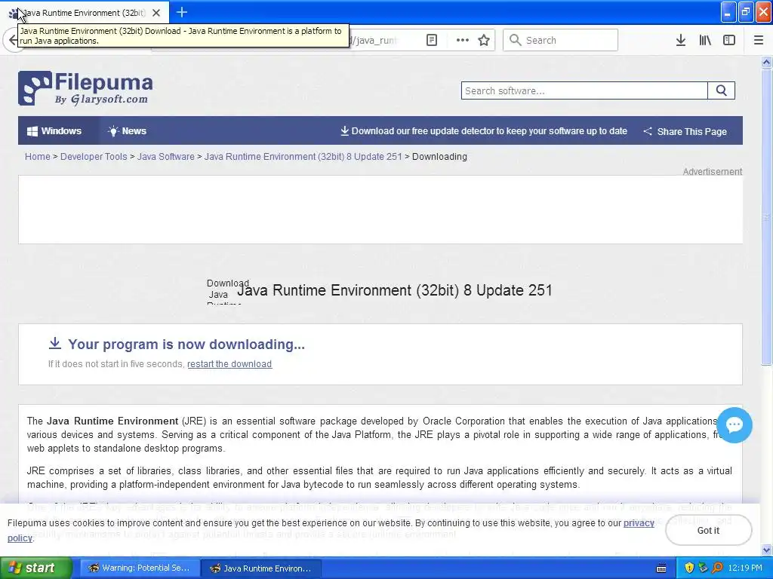Click Share This Page
Screen dimensions: 773x579
(685, 131)
